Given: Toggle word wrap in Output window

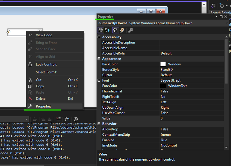Looking at the screenshot, I should tap(67, 119).
